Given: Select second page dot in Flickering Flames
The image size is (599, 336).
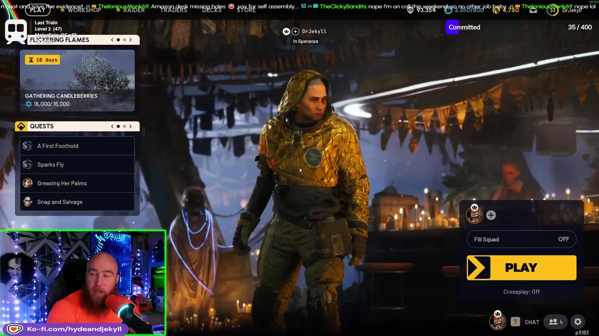Looking at the screenshot, I should click(x=124, y=40).
